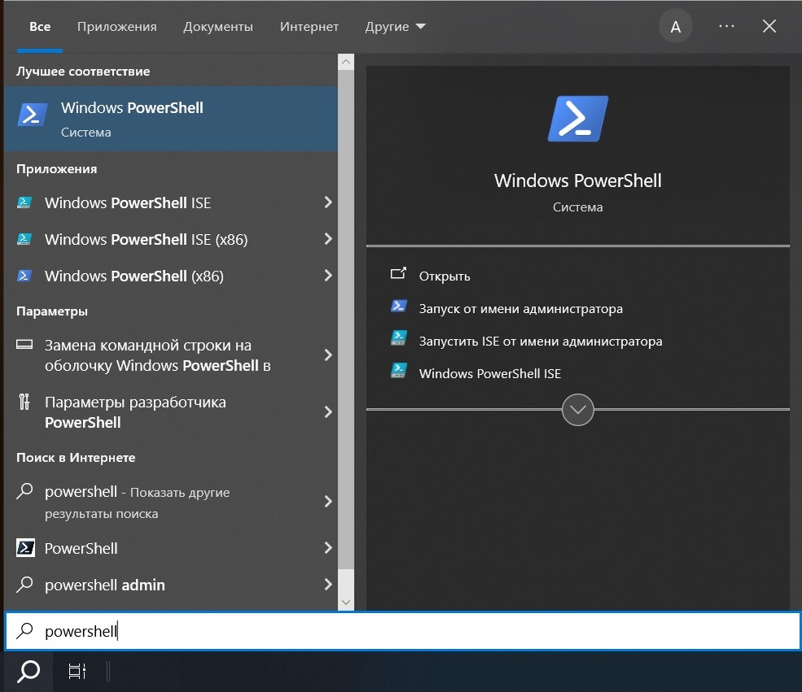Screen dimensions: 802x692
Task: Select the 'powershell admin' suggestion
Action: [171, 585]
